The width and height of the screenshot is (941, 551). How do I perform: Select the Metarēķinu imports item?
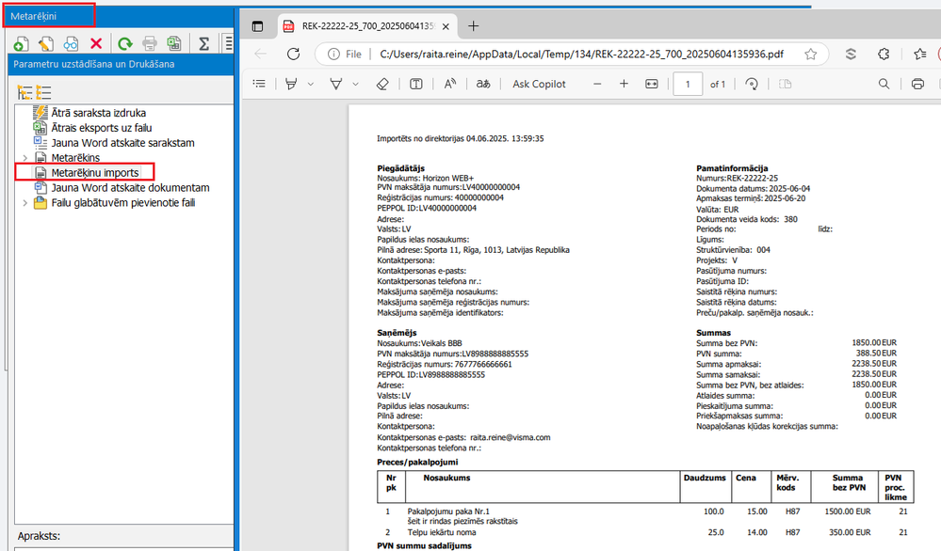pyautogui.click(x=95, y=172)
